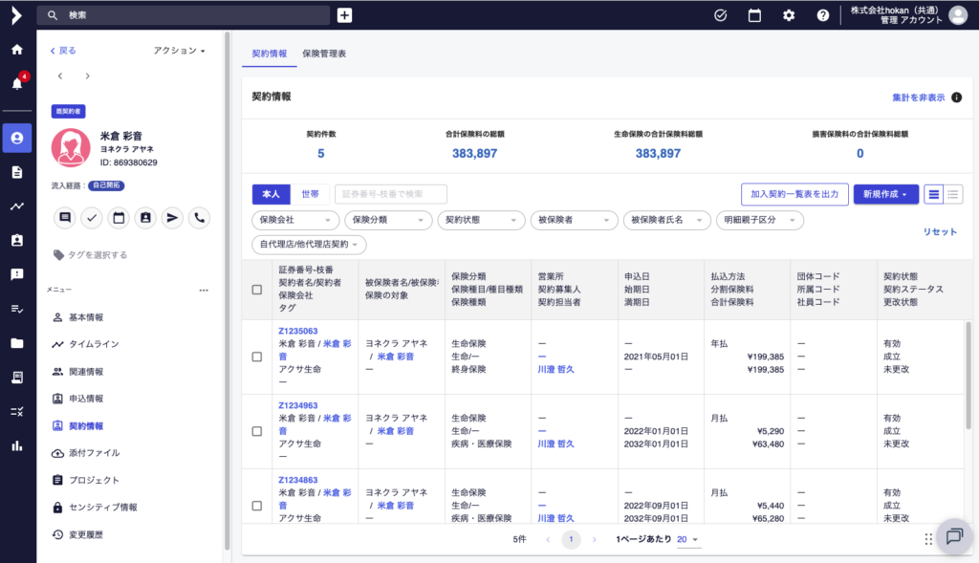Open the 契約状態 filter dropdown

coord(476,221)
